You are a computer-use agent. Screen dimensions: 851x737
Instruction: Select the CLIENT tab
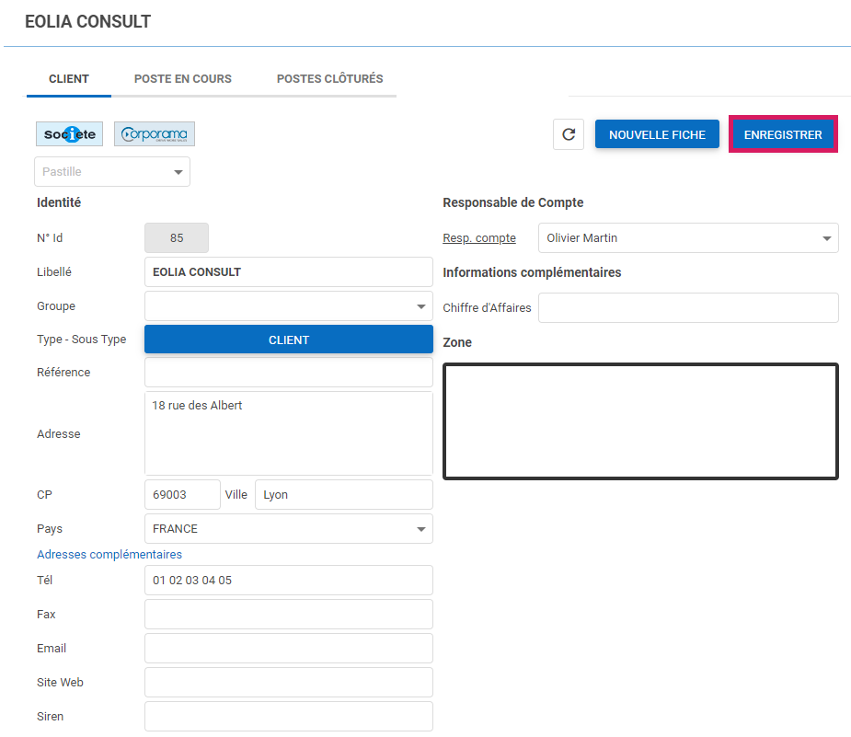(69, 79)
